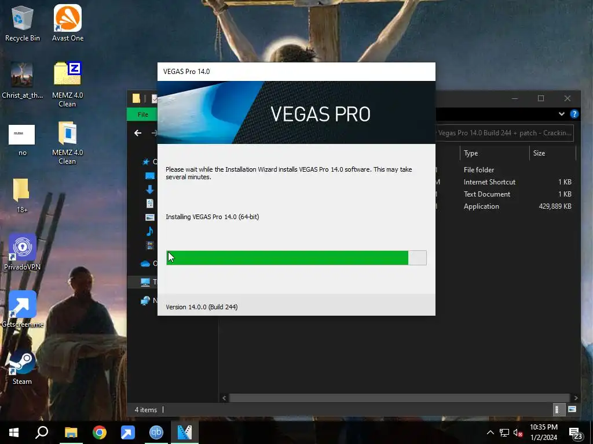
Task: Select the Internet Shortcut row
Action: [x=489, y=182]
